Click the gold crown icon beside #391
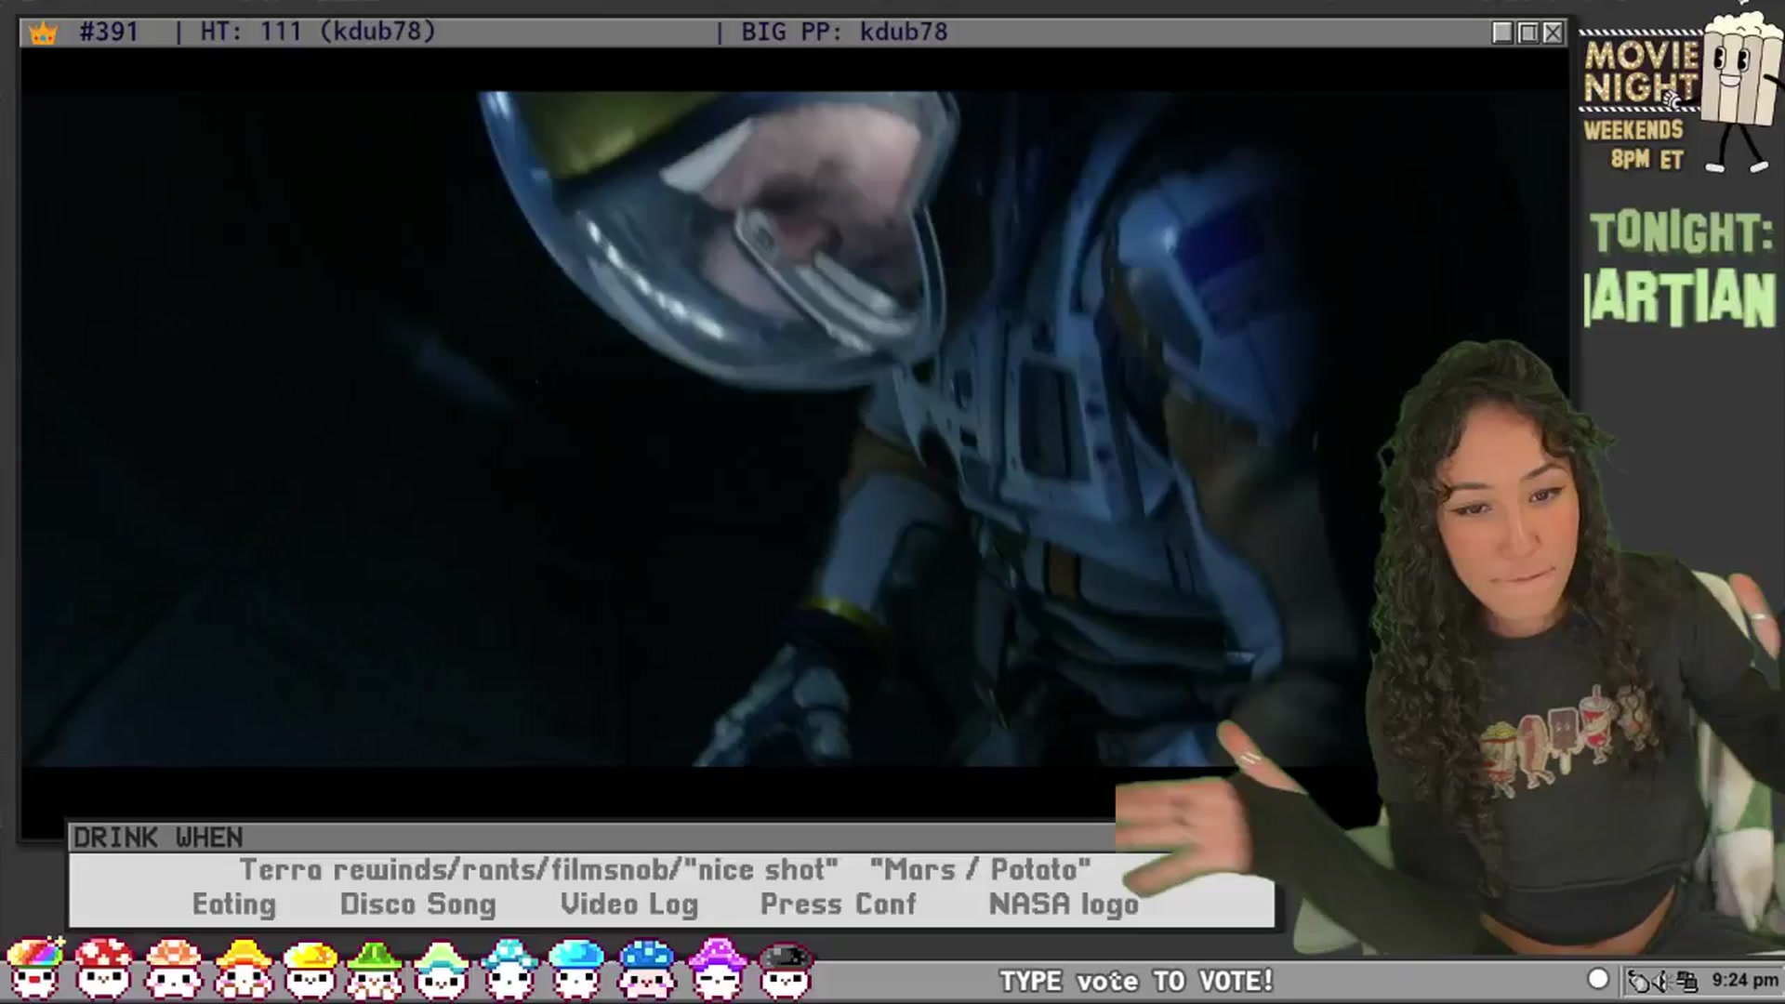Viewport: 1785px width, 1004px height. [43, 33]
